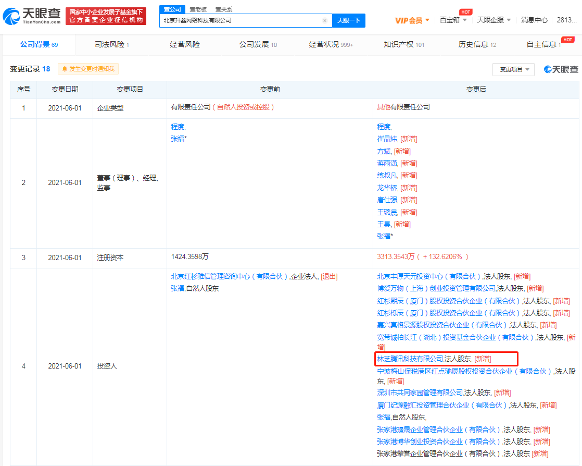This screenshot has width=582, height=466.
Task: Open 王昊 director profile link
Action: (x=384, y=225)
